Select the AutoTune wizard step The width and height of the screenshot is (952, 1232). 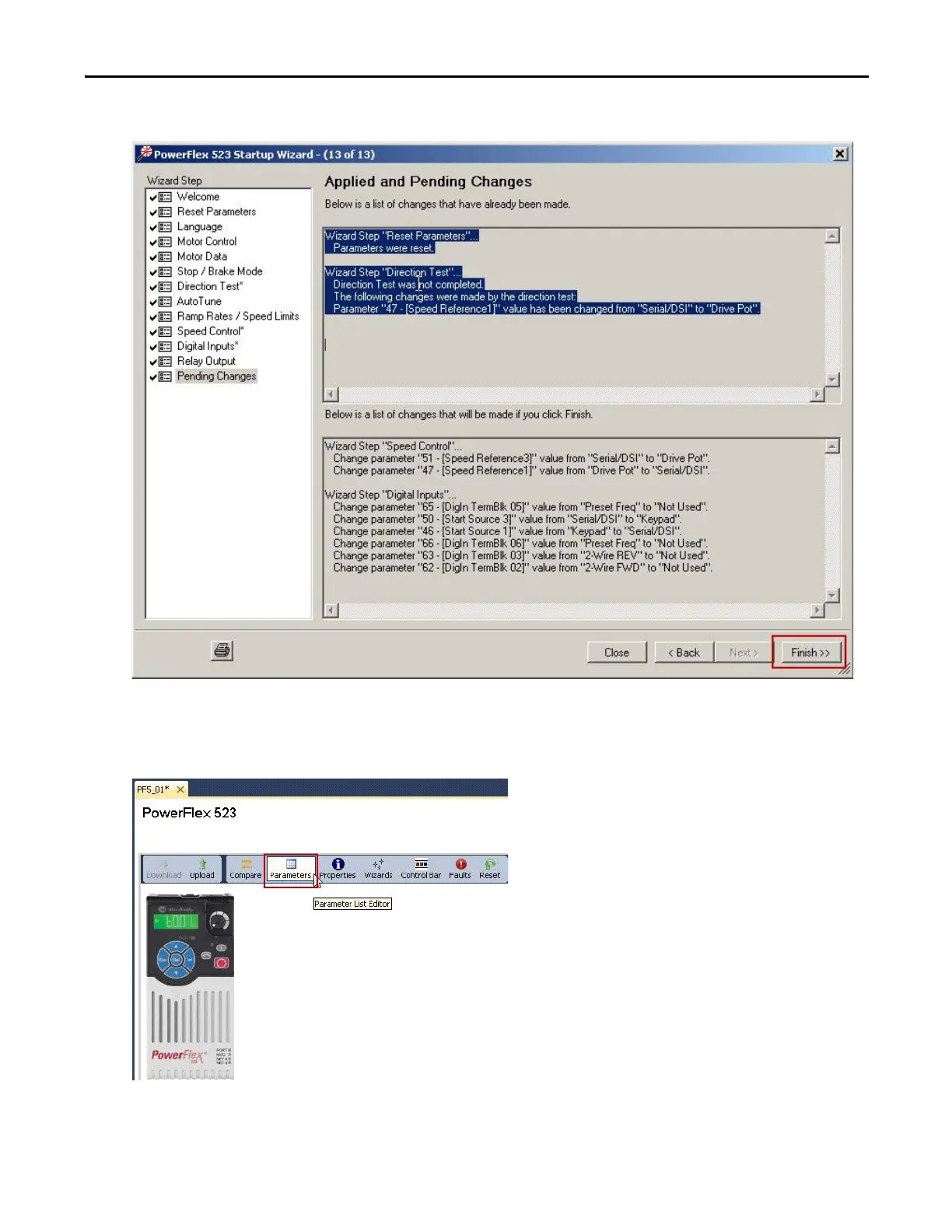tap(198, 301)
